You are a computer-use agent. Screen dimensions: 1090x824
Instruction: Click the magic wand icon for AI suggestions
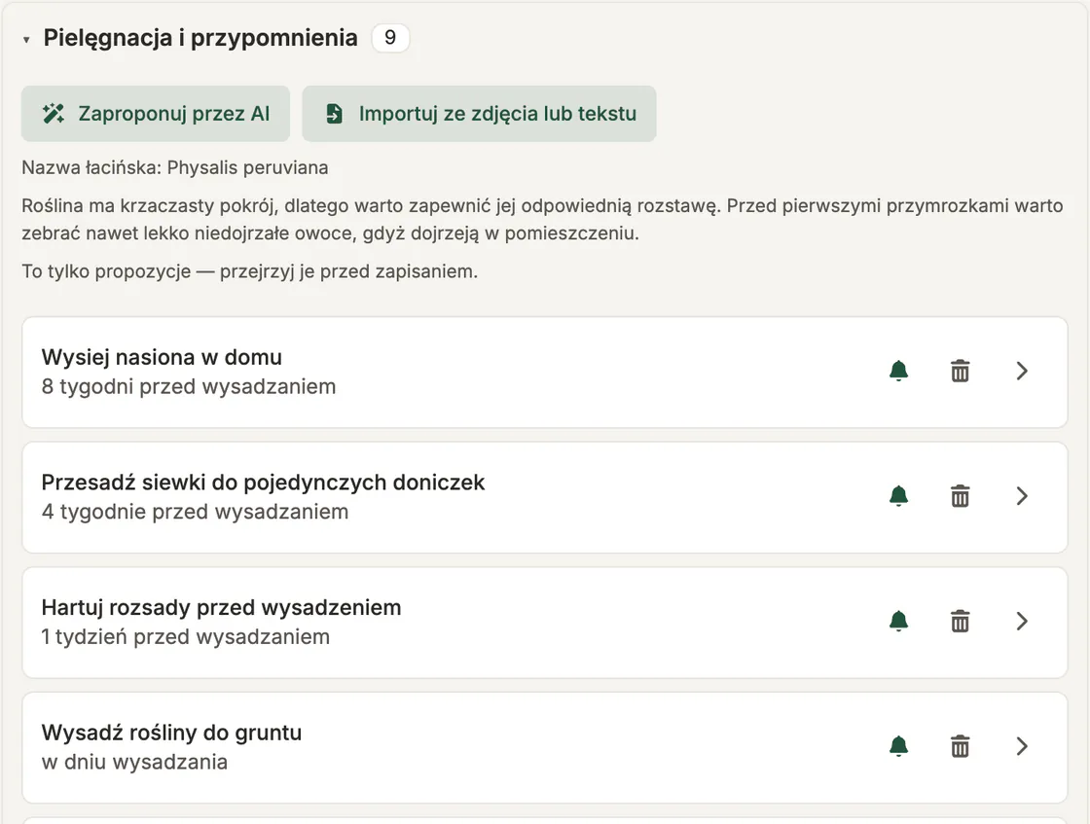tap(54, 113)
